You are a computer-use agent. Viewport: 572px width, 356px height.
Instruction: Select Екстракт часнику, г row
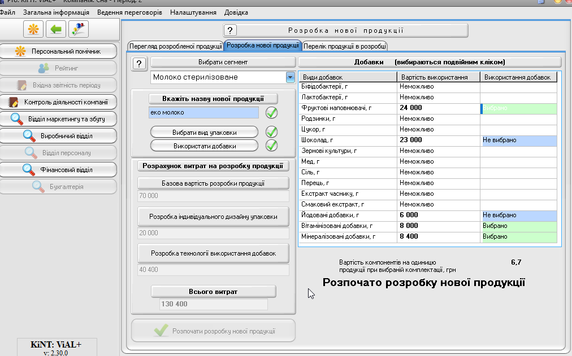[428, 194]
